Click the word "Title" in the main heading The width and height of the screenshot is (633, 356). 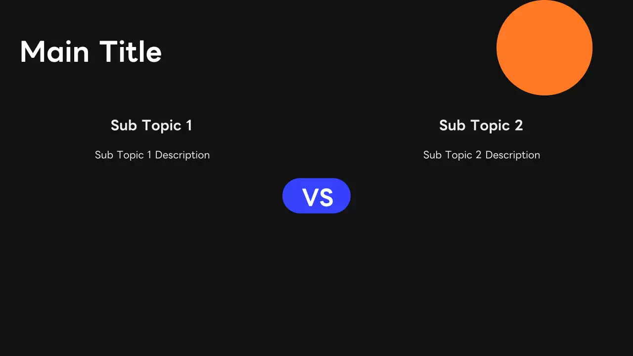point(131,52)
